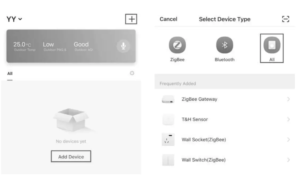This screenshot has width=298, height=183.
Task: Tap the ZigBee Gateway device icon
Action: click(x=167, y=99)
